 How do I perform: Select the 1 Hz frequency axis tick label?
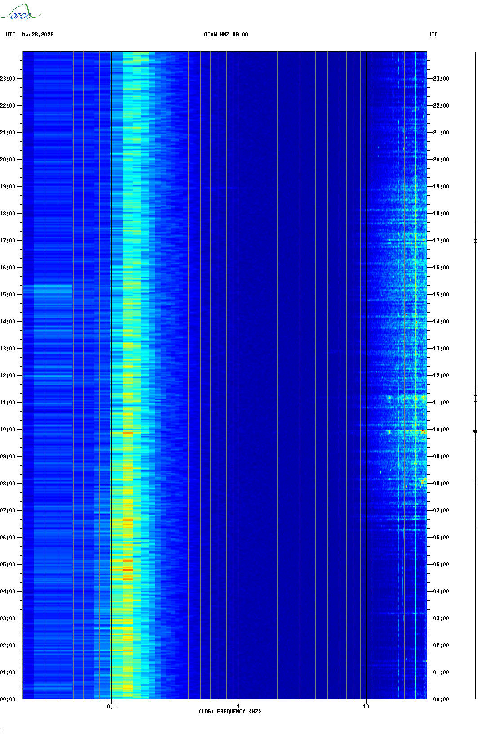(x=238, y=706)
